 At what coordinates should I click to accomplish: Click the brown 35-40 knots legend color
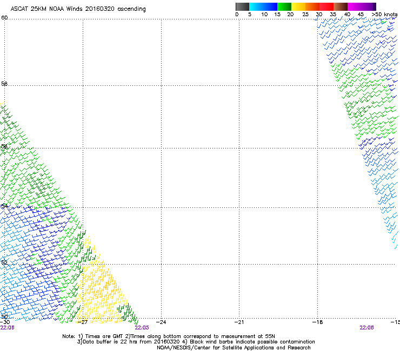point(341,6)
